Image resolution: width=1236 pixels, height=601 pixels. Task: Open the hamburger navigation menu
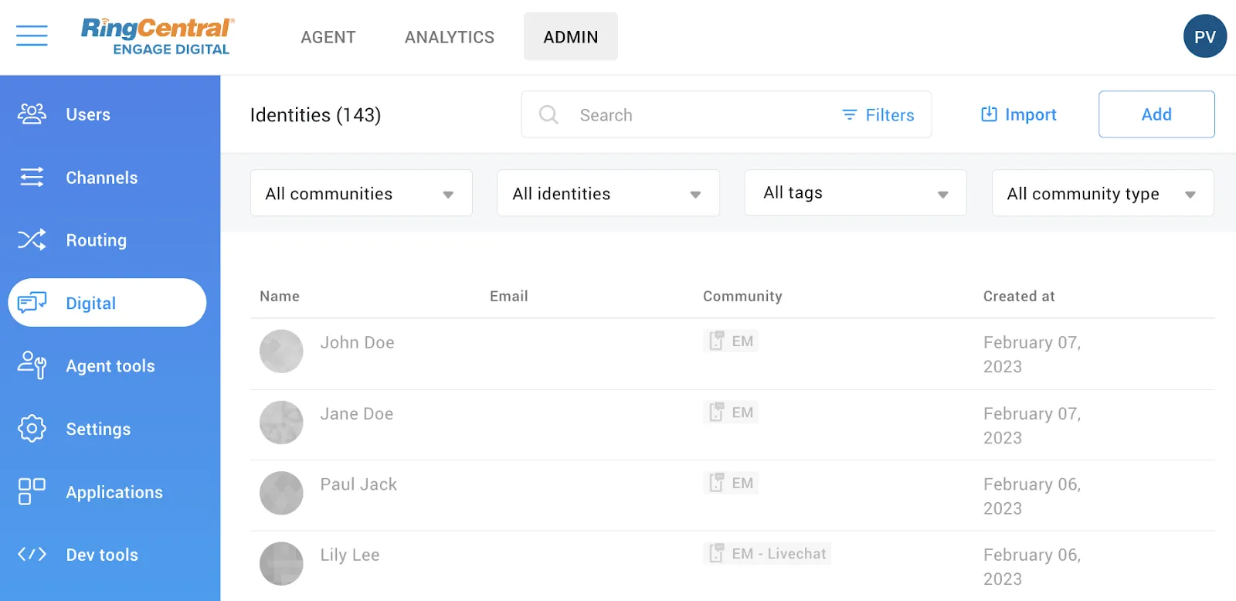pos(32,36)
